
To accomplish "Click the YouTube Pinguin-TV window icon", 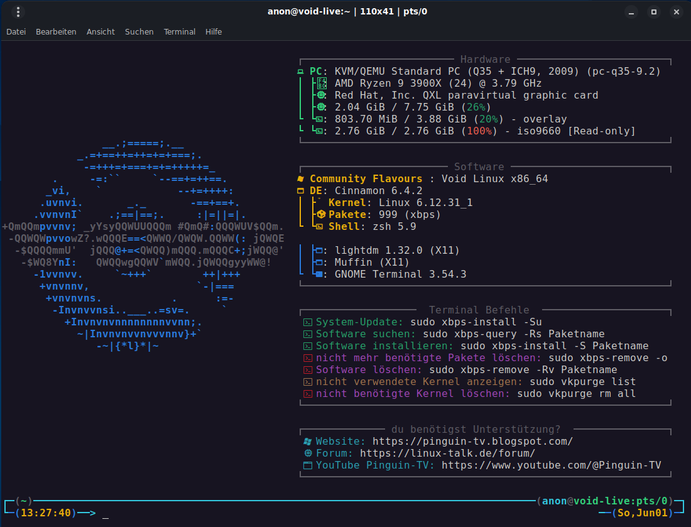I will (307, 465).
